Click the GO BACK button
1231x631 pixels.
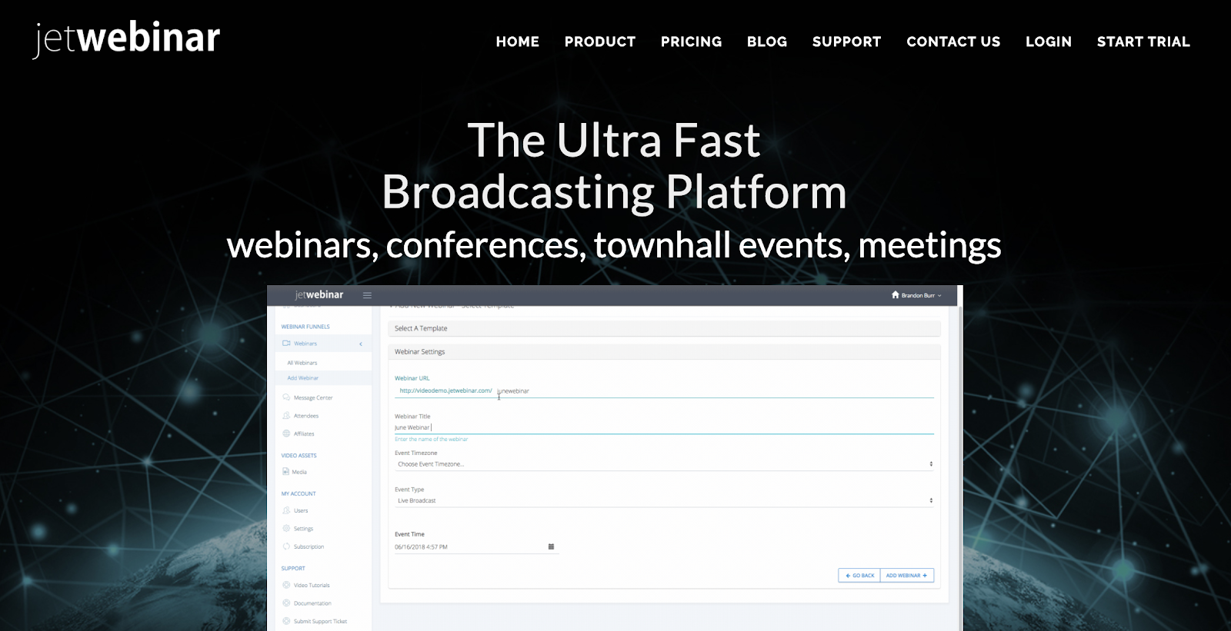coord(859,576)
